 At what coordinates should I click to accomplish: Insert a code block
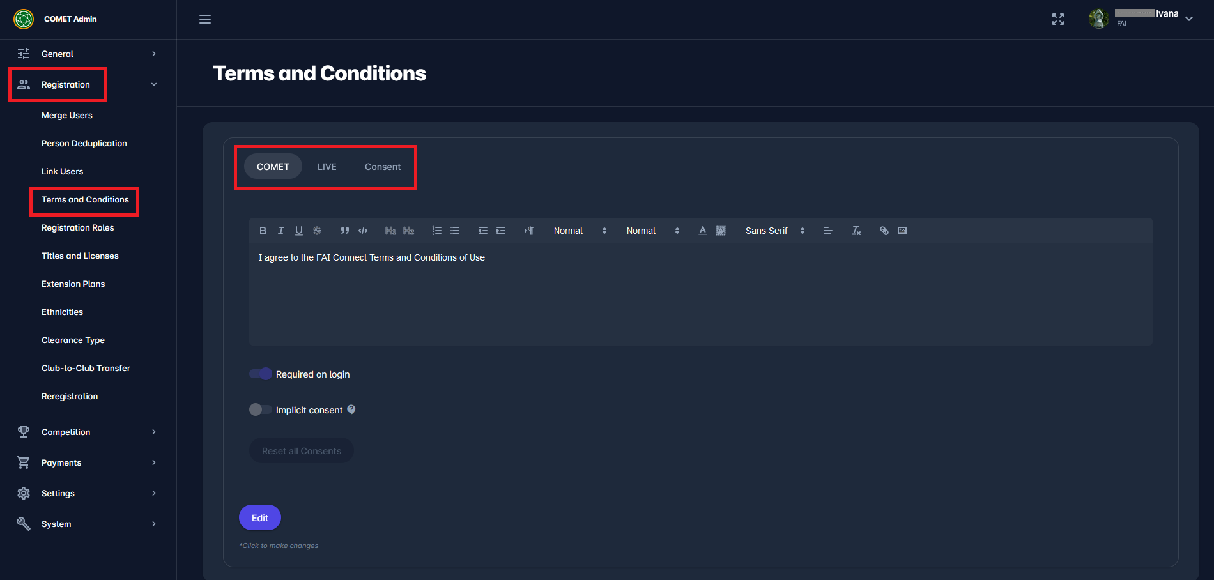[x=362, y=231]
